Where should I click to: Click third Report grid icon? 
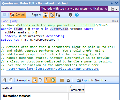(x=58, y=15)
